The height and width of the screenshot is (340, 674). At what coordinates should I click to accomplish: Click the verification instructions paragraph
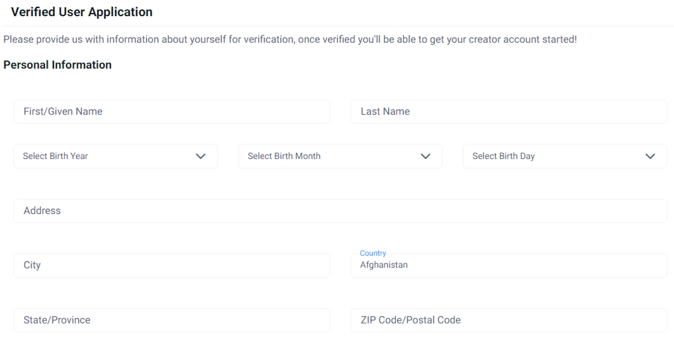tap(290, 40)
